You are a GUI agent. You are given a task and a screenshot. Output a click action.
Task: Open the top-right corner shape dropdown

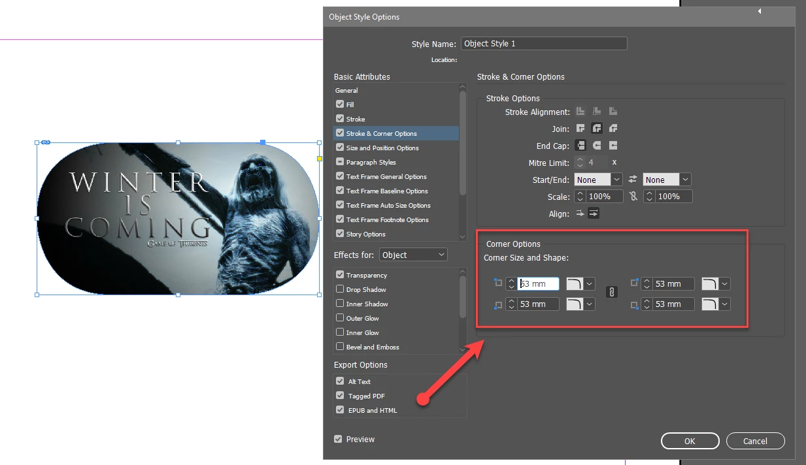[716, 283]
